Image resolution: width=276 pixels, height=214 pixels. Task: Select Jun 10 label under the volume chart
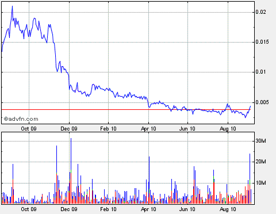[187, 209]
